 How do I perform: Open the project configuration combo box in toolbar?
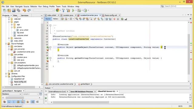pos(44,11)
